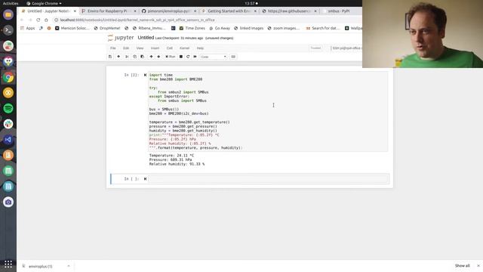Open Slack from the dock
Screen dimensions: 483x272
pos(8,124)
